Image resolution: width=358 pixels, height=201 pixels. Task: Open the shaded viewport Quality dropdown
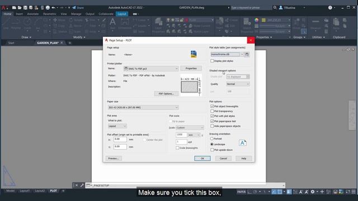point(238,84)
